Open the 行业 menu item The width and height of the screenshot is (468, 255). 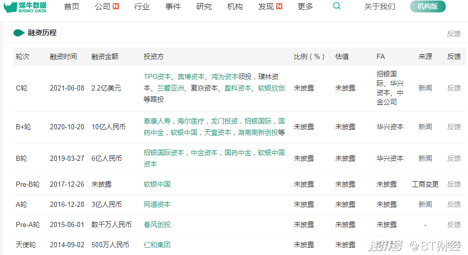click(x=142, y=7)
